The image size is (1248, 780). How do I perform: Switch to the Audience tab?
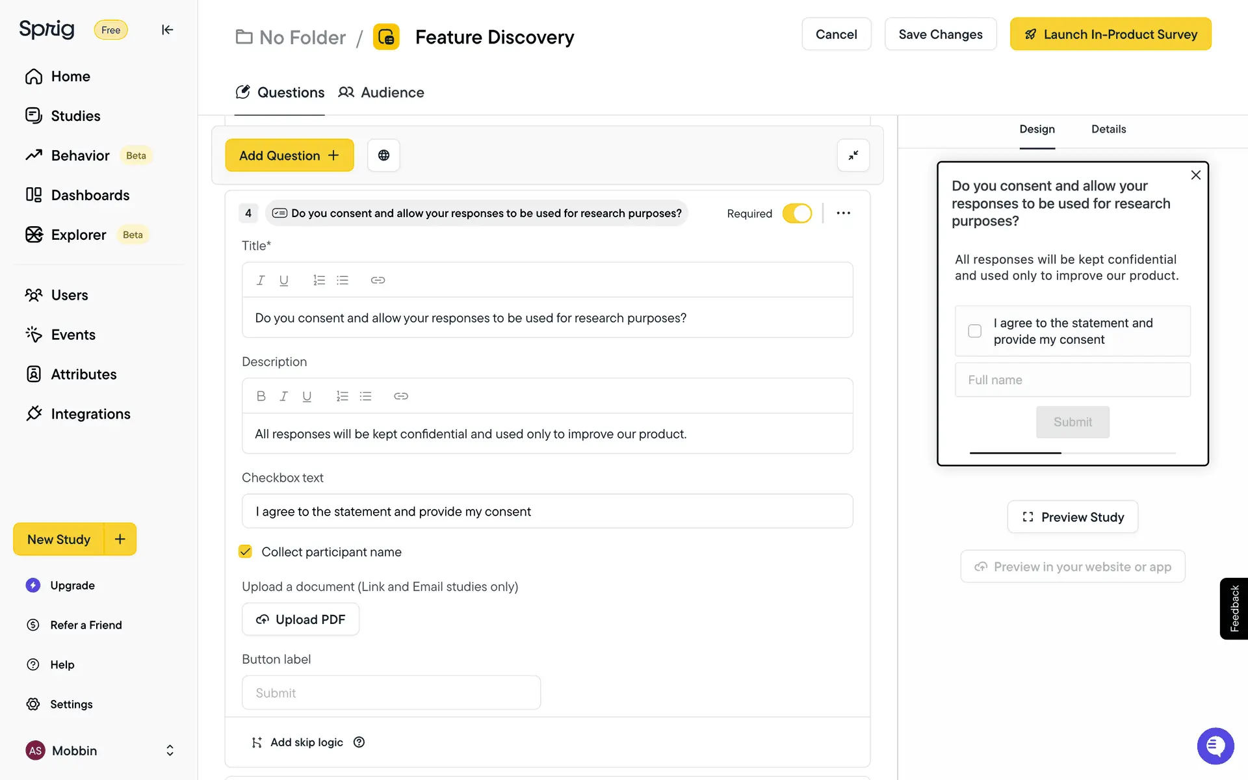(x=382, y=92)
